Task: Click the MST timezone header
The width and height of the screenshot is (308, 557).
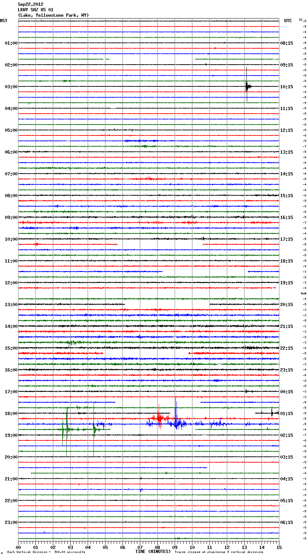Action: [x=4, y=21]
